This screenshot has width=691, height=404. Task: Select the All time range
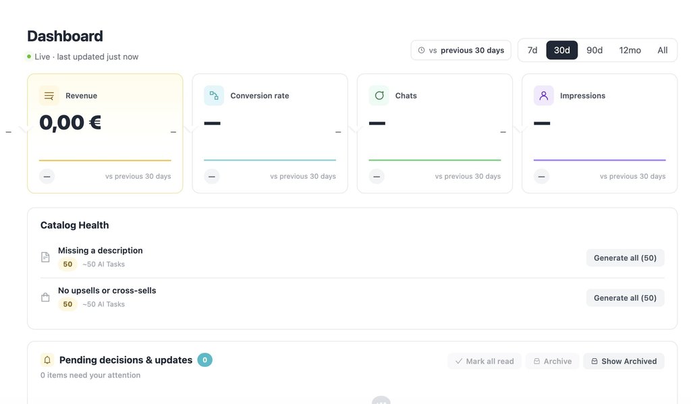pyautogui.click(x=663, y=50)
